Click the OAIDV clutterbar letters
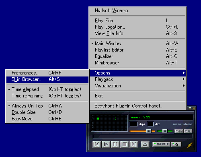This screenshot has width=201, height=157. [92, 123]
